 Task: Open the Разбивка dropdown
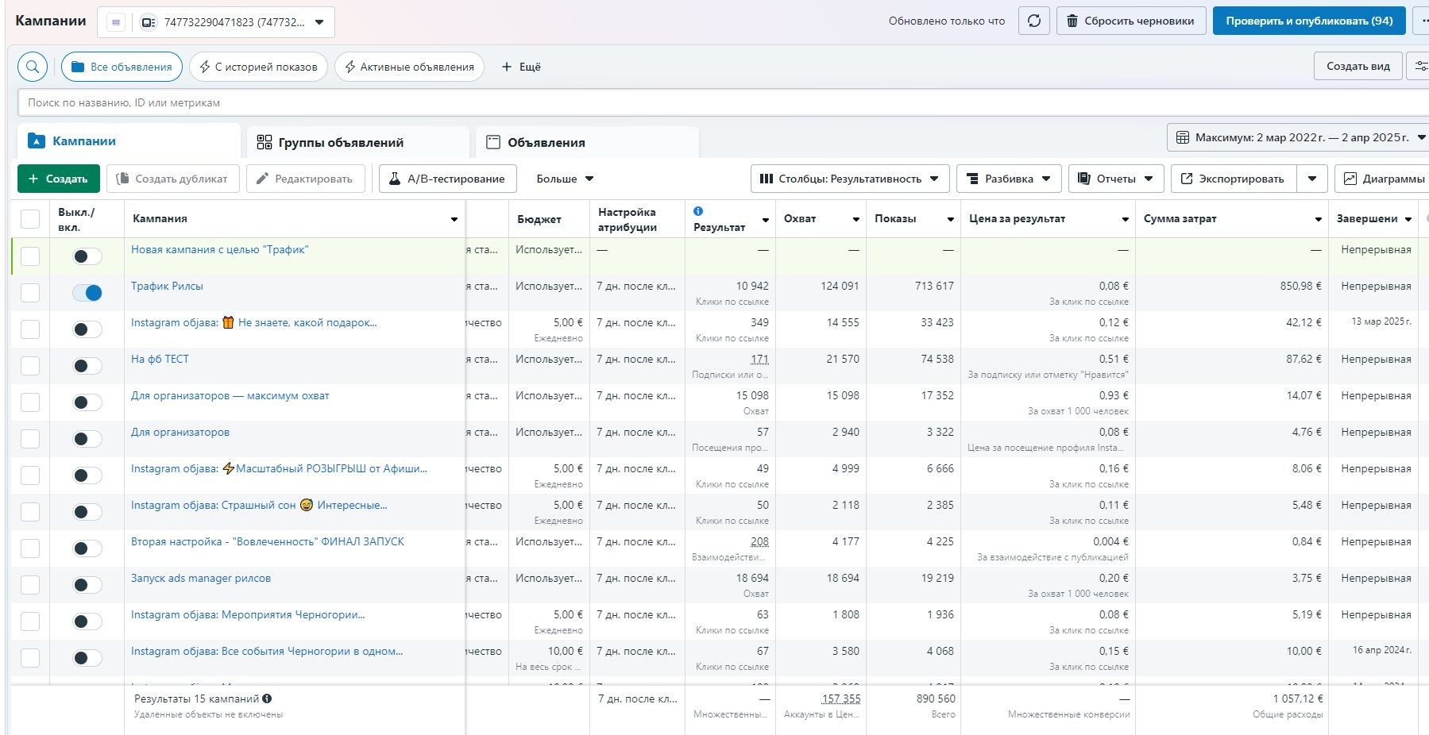(1009, 179)
